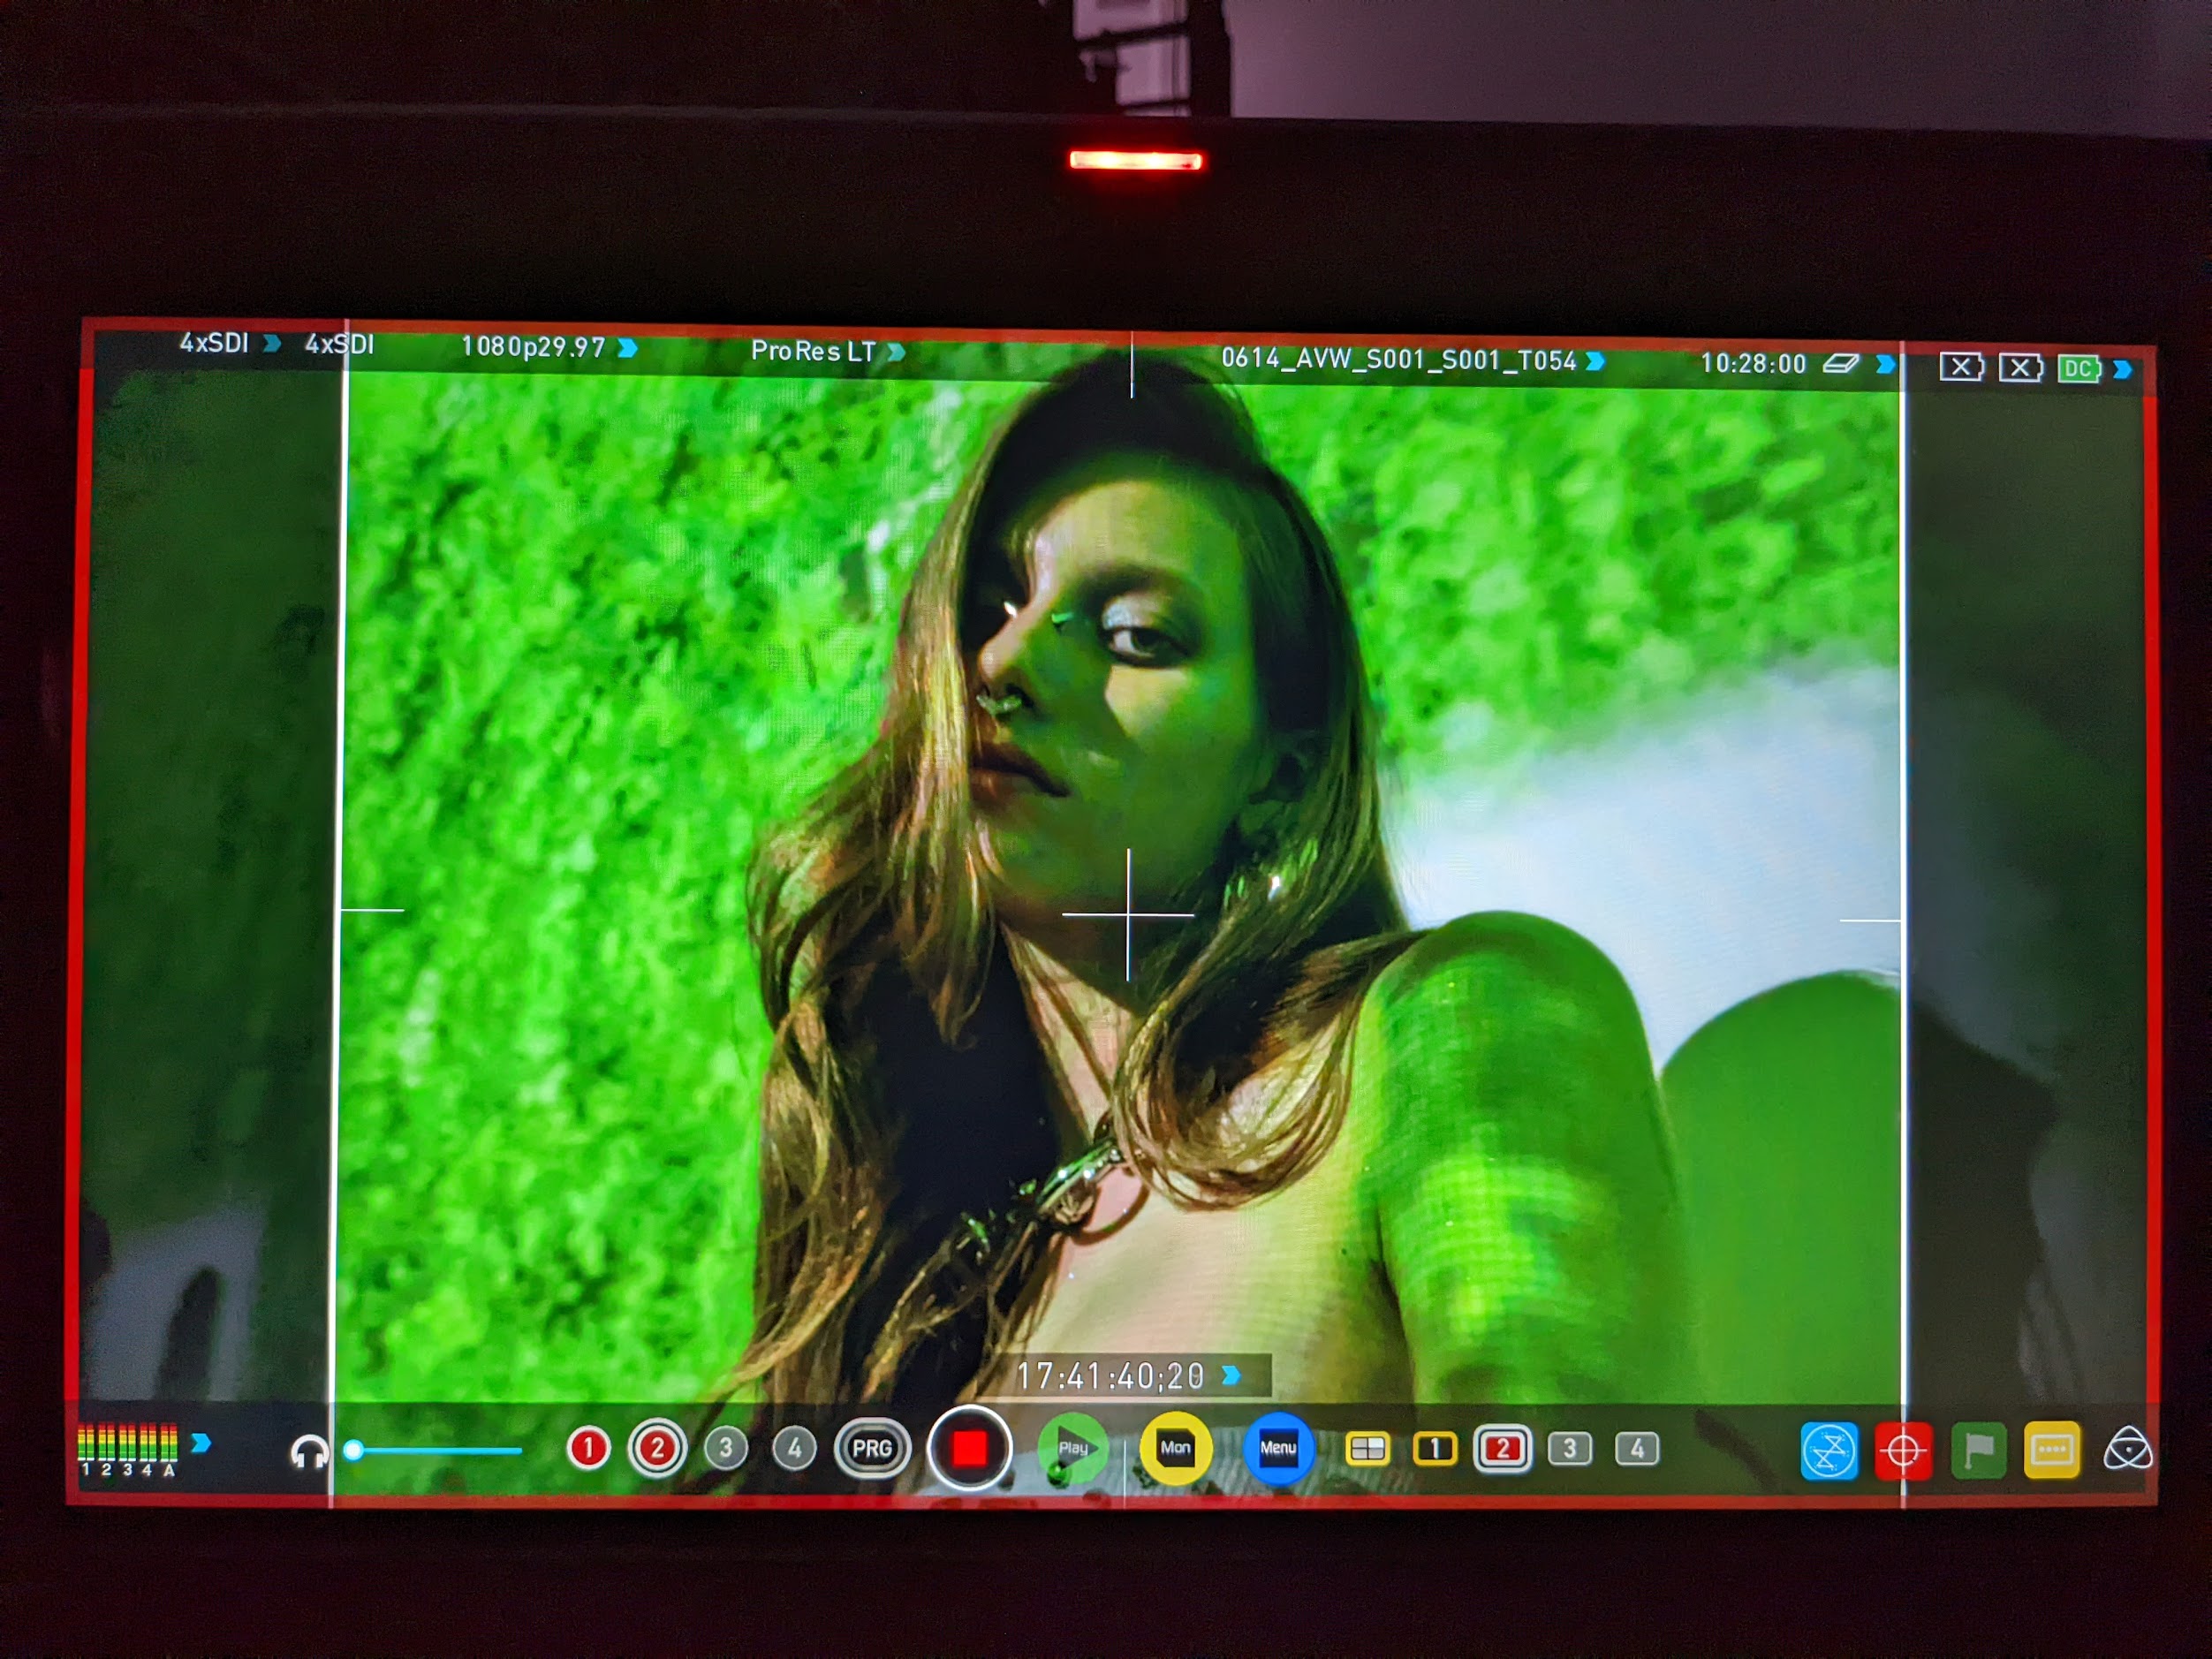Switch to Mon monitor mode
This screenshot has height=1659, width=2212.
point(1176,1447)
